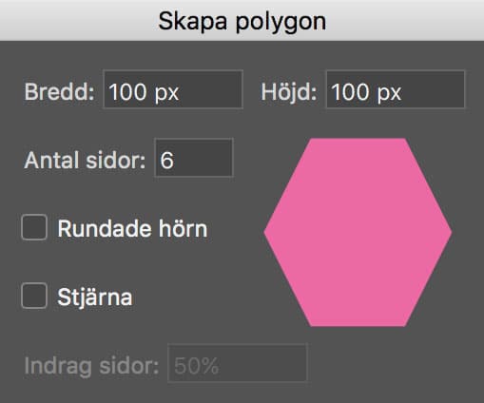Click the digit 6 in the sides field
This screenshot has height=403, width=484.
click(x=166, y=160)
